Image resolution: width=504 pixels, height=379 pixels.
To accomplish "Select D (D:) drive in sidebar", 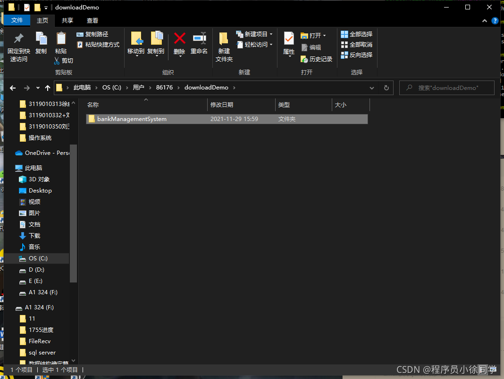I will [32, 270].
